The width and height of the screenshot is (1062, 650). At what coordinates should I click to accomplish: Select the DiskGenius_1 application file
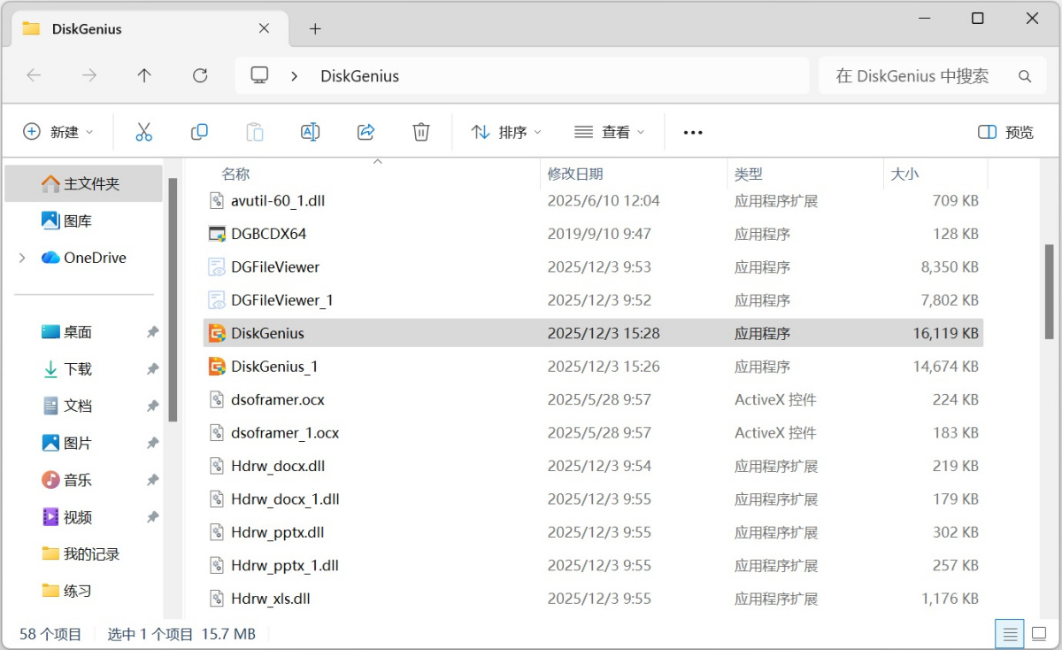point(274,367)
